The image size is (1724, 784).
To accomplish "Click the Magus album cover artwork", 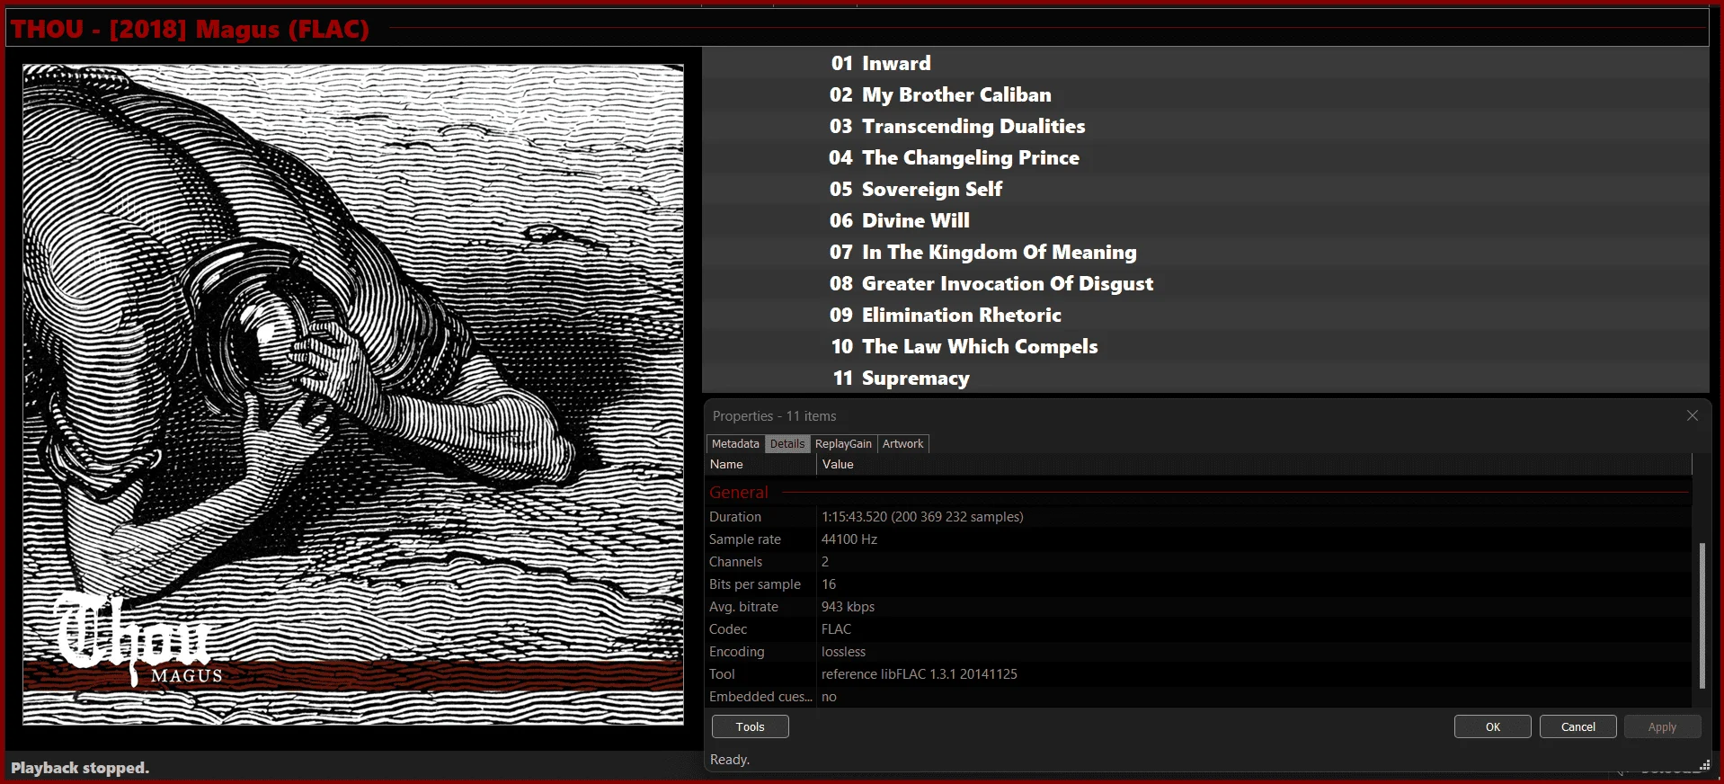I will click(x=353, y=394).
